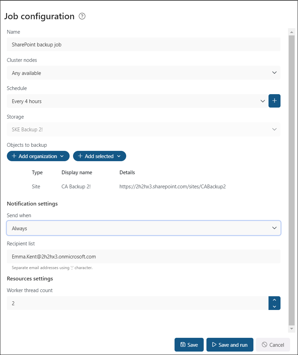Open the Add selected dropdown
The height and width of the screenshot is (355, 298).
tap(99, 156)
